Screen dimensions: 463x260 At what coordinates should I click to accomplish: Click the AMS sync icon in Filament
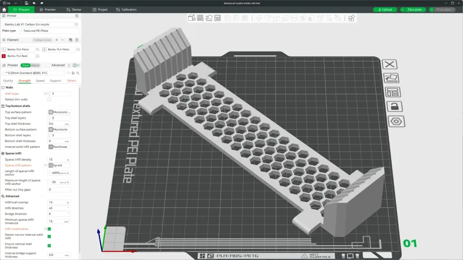click(x=71, y=40)
